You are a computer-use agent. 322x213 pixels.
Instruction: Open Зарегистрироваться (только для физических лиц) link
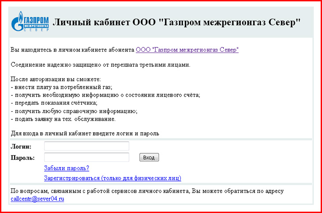pos(112,178)
